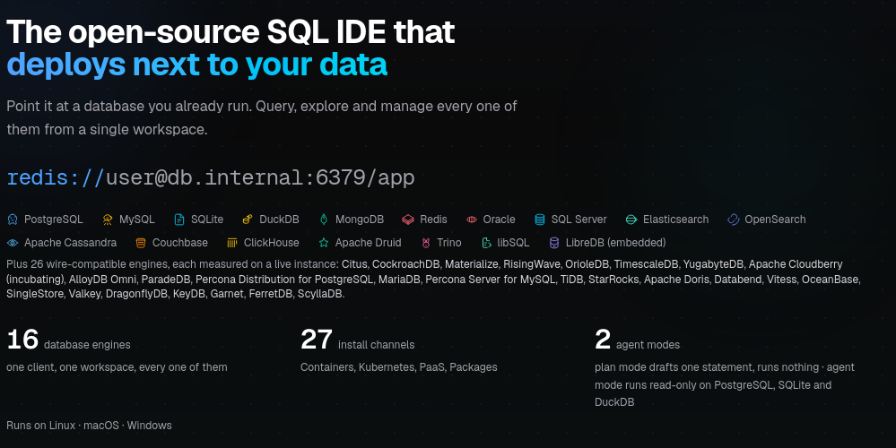896x448 pixels.
Task: Click the Redis stack icon
Action: [408, 220]
